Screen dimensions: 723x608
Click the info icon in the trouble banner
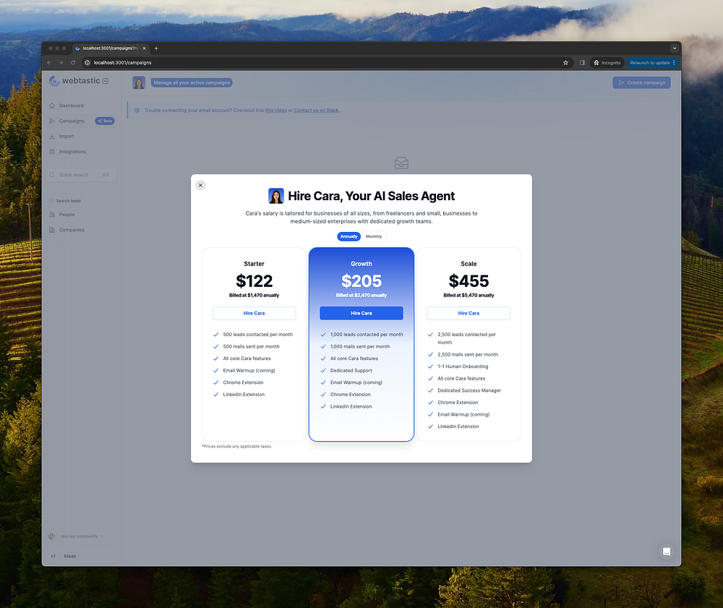coord(137,110)
